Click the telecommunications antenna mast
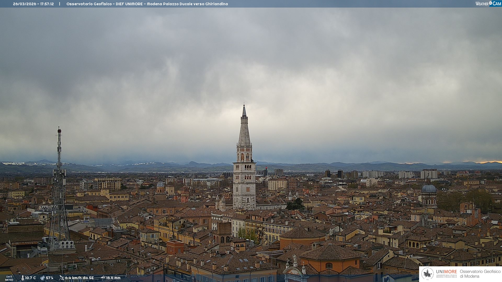This screenshot has width=502, height=282. coord(59,183)
